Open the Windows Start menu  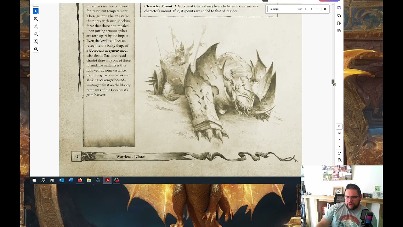pyautogui.click(x=34, y=180)
